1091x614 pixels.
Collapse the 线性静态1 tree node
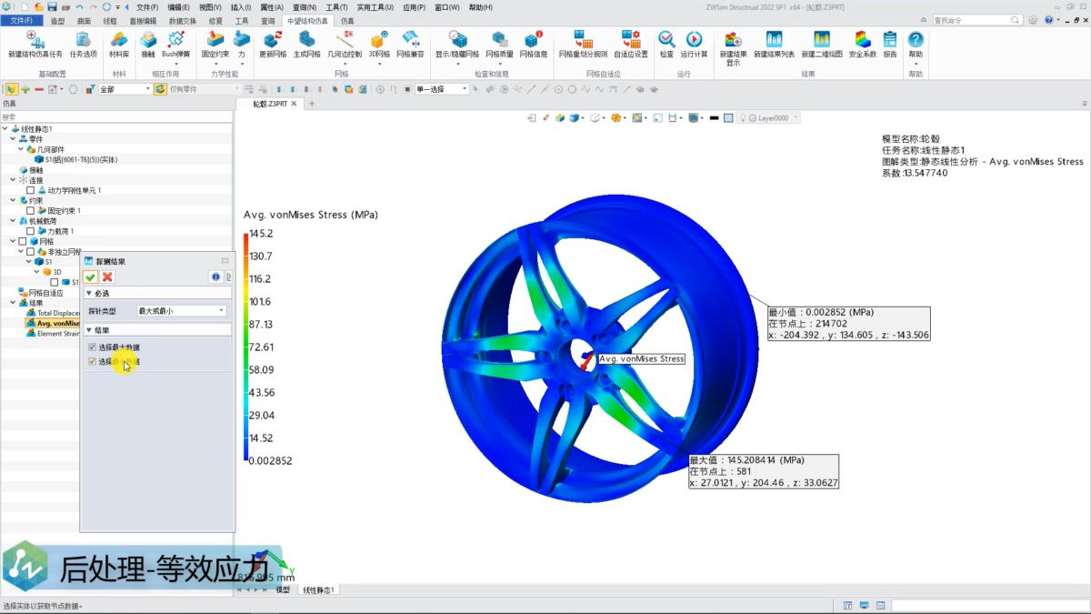[x=5, y=128]
